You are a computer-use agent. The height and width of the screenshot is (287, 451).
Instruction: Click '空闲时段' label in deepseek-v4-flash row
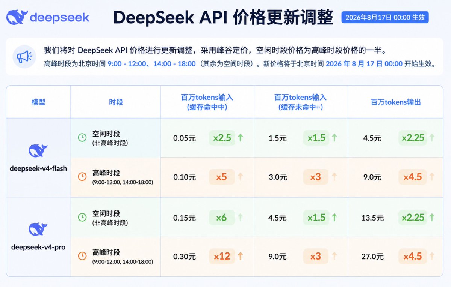coord(106,134)
